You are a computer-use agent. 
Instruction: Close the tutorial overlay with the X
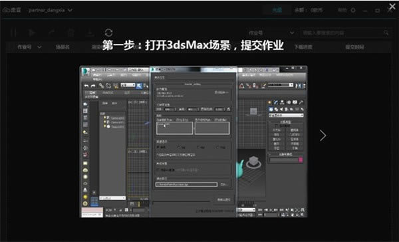click(x=392, y=7)
